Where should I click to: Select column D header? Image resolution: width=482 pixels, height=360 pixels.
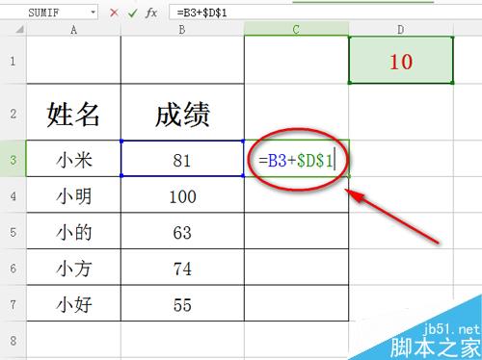tap(401, 30)
